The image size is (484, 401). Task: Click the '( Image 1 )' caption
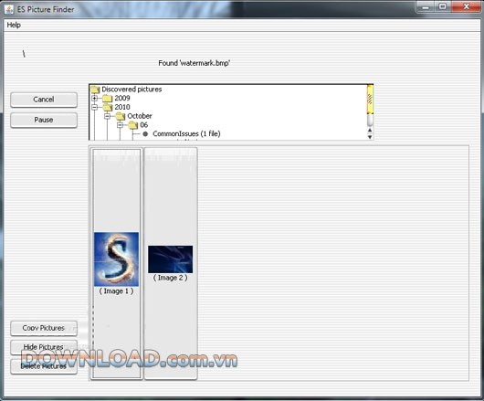coord(116,291)
